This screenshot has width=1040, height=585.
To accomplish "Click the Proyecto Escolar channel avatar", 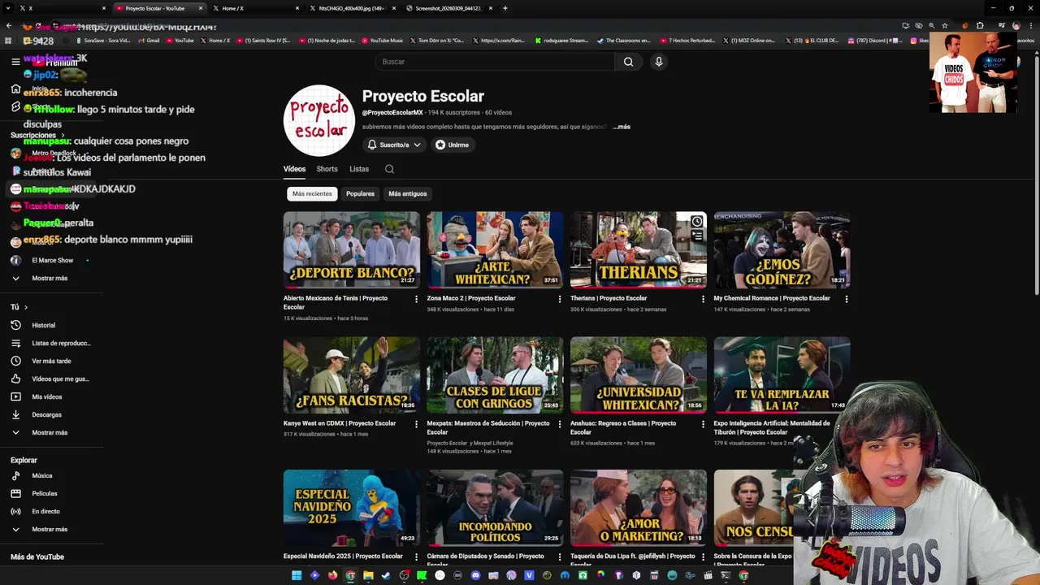I will click(319, 120).
